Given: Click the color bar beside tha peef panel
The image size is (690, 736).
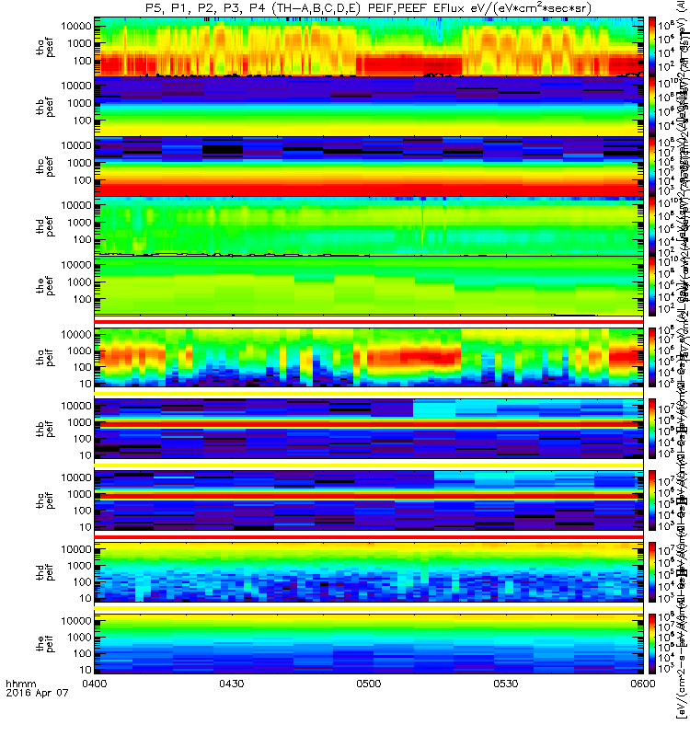Looking at the screenshot, I should coord(652,47).
